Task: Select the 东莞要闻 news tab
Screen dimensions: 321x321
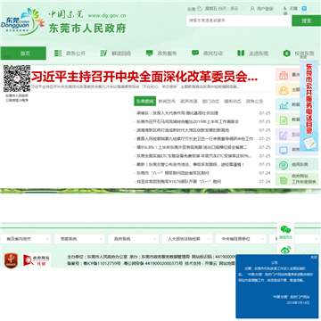Action: coord(144,102)
